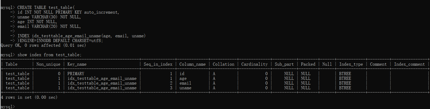Click the Seq_in_index header text
The width and height of the screenshot is (430, 109).
[x=158, y=64]
